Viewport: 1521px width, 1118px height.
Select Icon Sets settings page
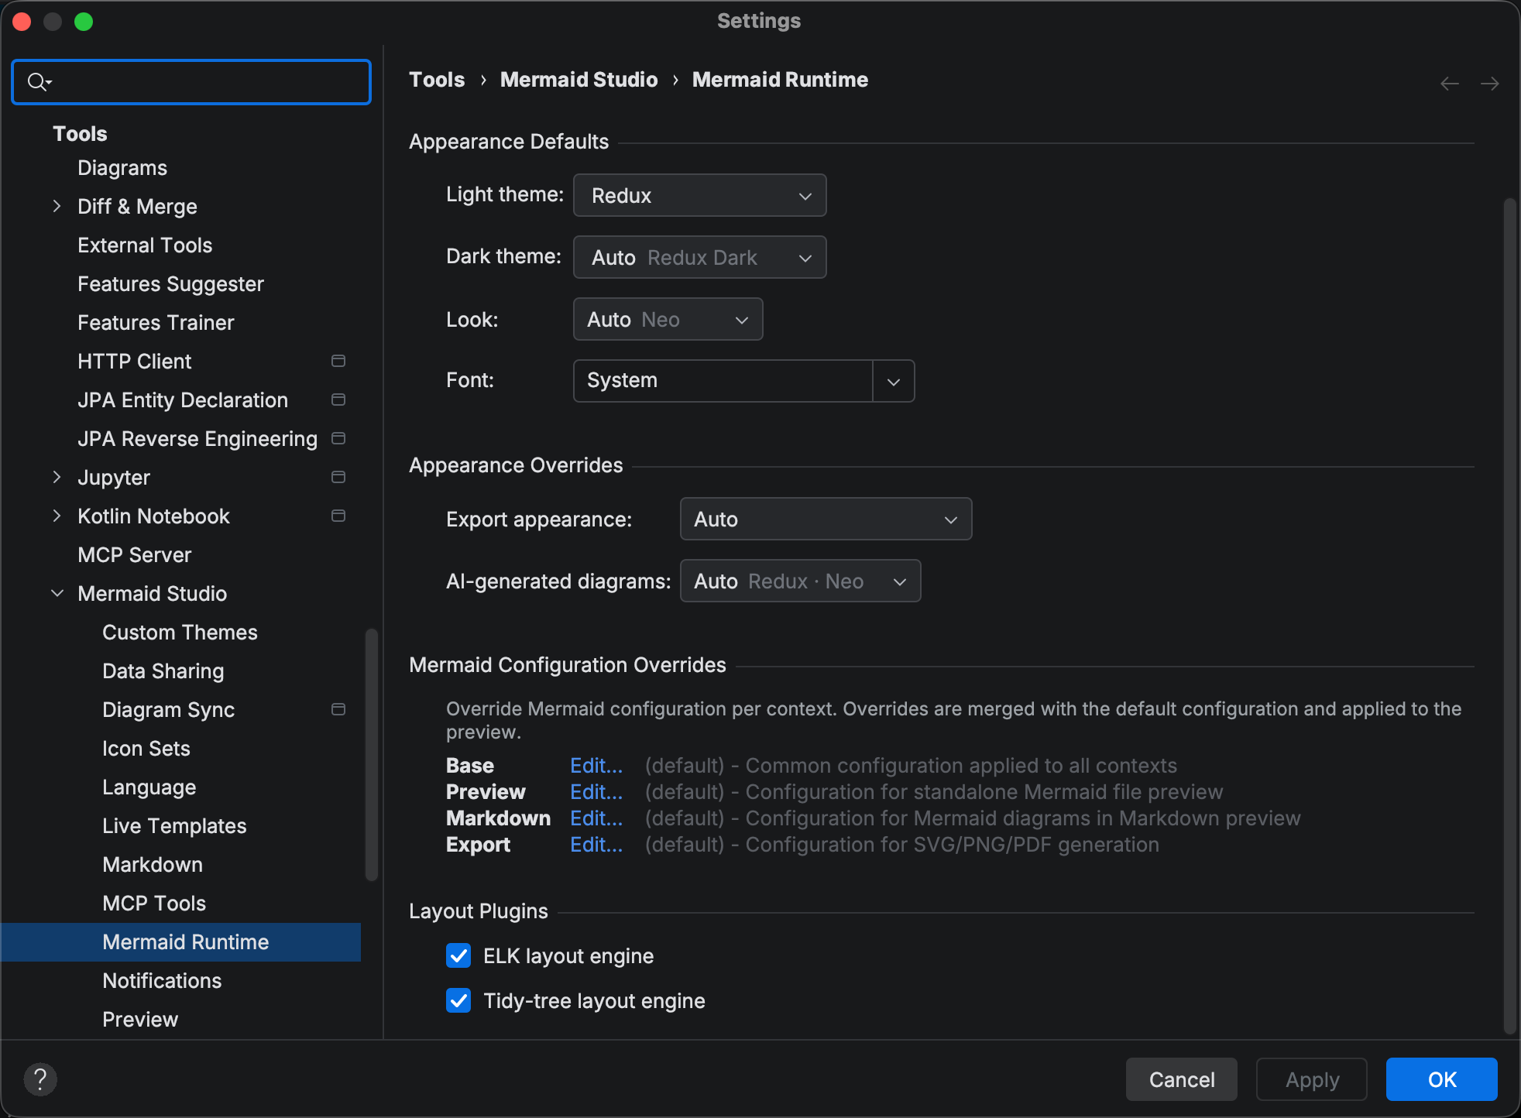click(146, 749)
